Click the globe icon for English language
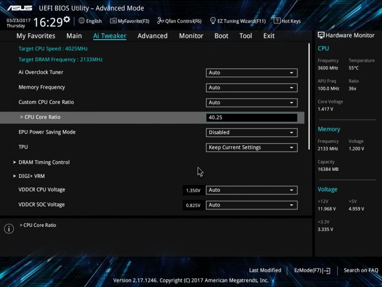This screenshot has height=287, width=382. 81,21
